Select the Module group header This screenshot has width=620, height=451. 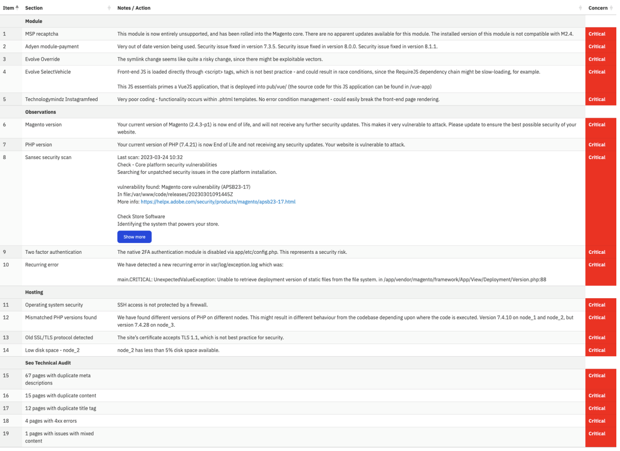(x=34, y=21)
